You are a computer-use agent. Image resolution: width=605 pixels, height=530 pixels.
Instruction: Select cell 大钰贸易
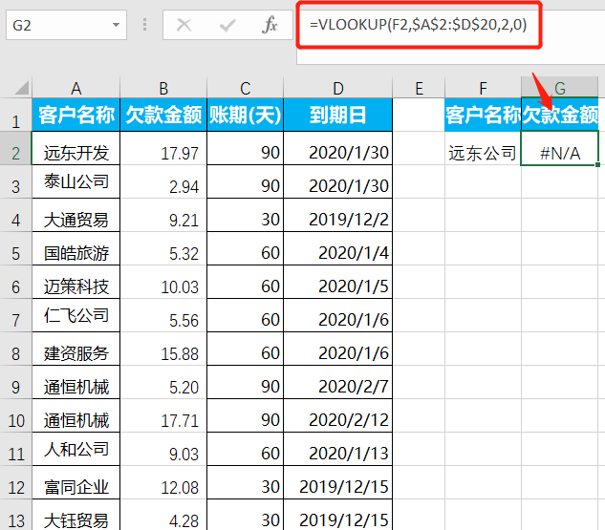pos(76,515)
